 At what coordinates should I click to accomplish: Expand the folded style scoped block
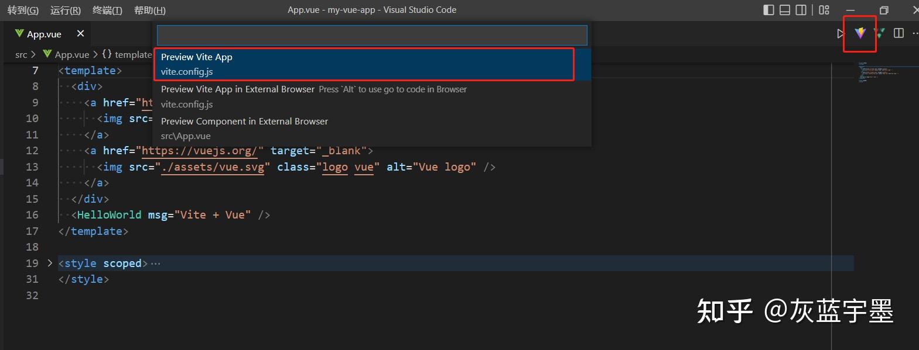click(50, 263)
